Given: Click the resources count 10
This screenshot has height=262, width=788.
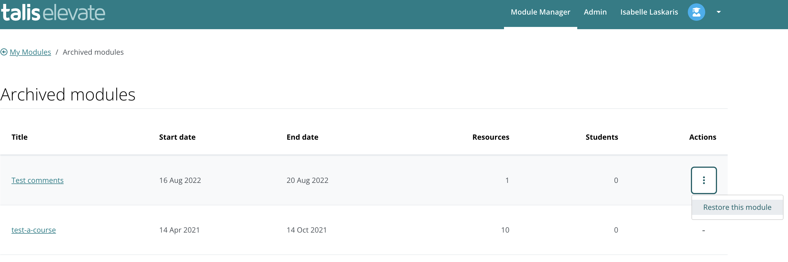Looking at the screenshot, I should 505,230.
